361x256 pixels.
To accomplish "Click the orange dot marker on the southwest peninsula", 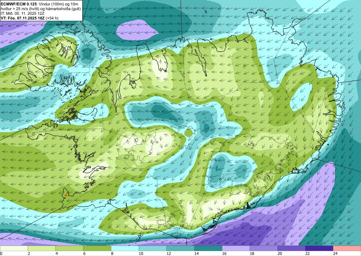I will [x=66, y=195].
